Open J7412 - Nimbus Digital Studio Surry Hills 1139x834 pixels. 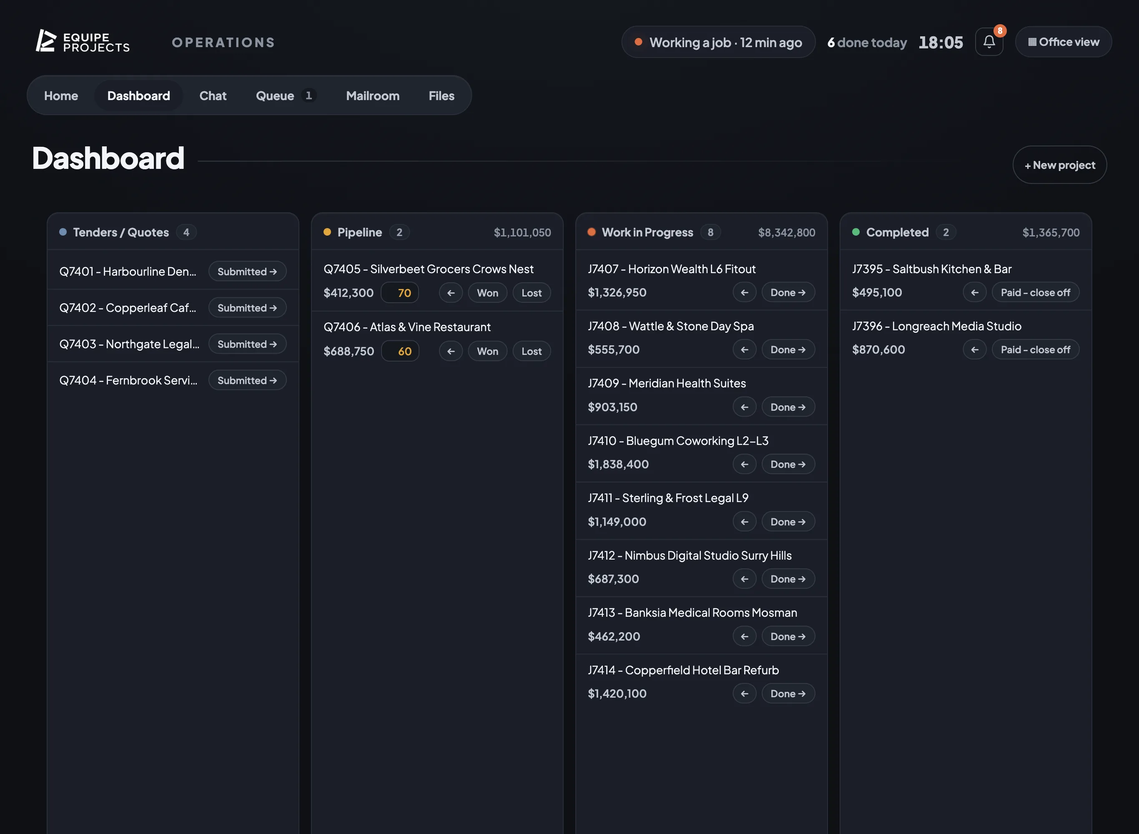click(x=690, y=555)
